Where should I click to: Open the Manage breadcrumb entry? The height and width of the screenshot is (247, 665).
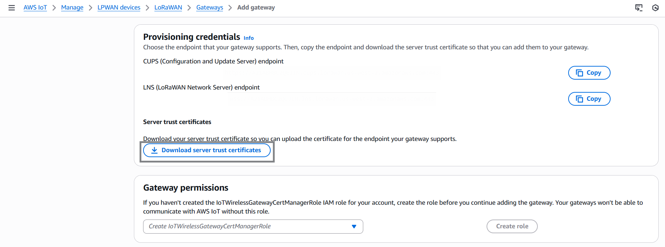(72, 7)
